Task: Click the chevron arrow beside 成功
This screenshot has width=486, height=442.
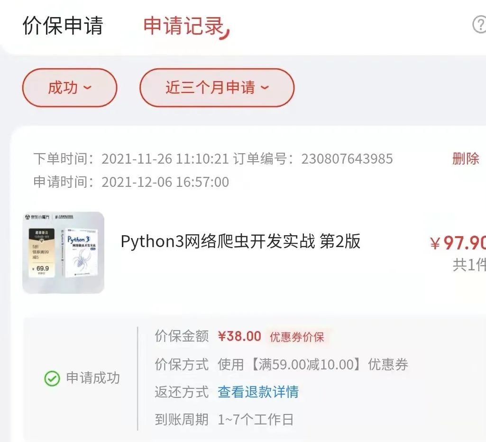Action: (88, 87)
